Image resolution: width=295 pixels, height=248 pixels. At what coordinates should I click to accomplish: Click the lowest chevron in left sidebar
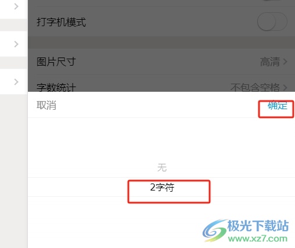coord(16,82)
